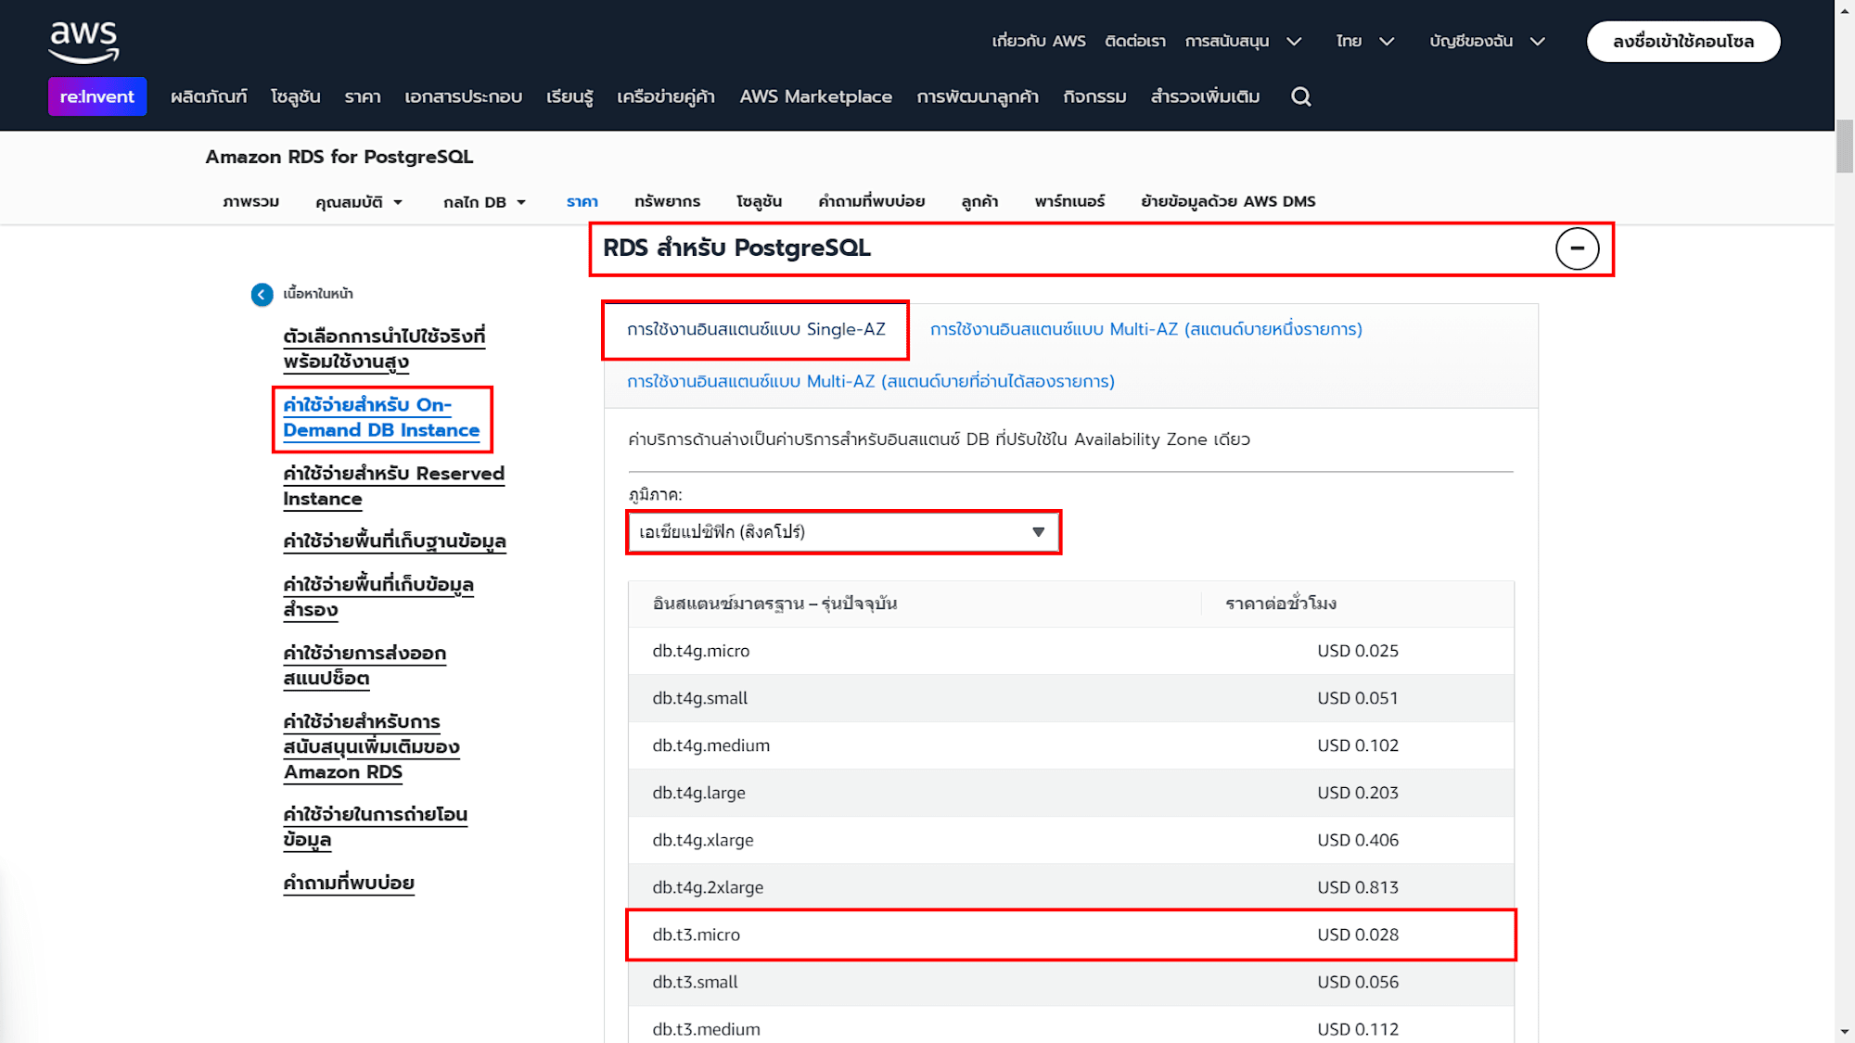The width and height of the screenshot is (1855, 1043).
Task: Open the re:Invent button
Action: pyautogui.click(x=97, y=96)
